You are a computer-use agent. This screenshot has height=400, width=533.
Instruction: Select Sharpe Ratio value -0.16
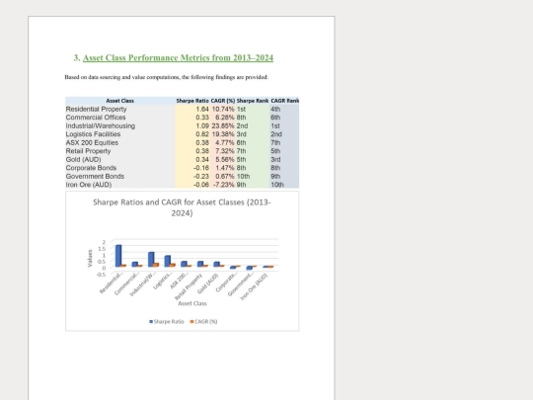click(x=201, y=168)
